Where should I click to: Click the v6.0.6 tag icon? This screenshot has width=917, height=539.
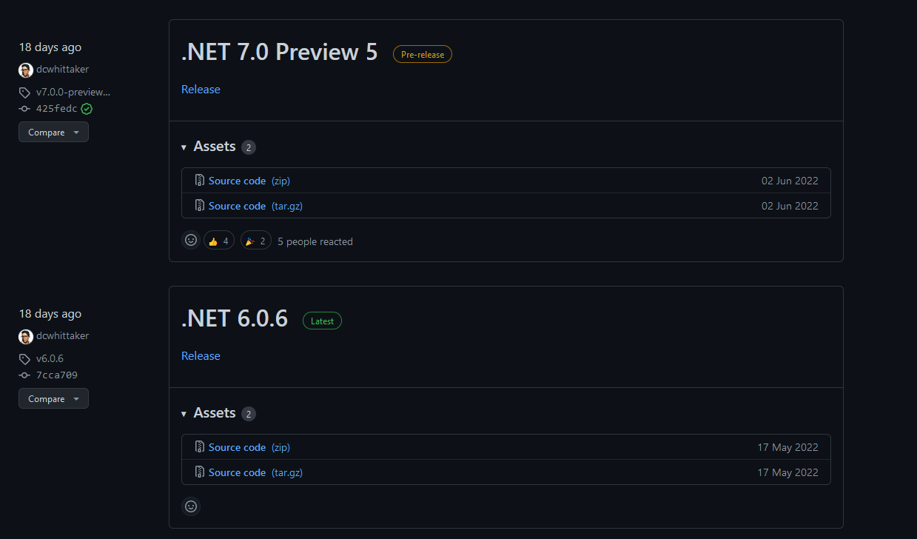tap(25, 359)
